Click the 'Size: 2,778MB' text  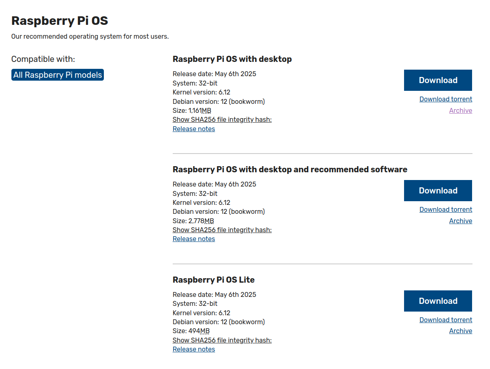[193, 221]
